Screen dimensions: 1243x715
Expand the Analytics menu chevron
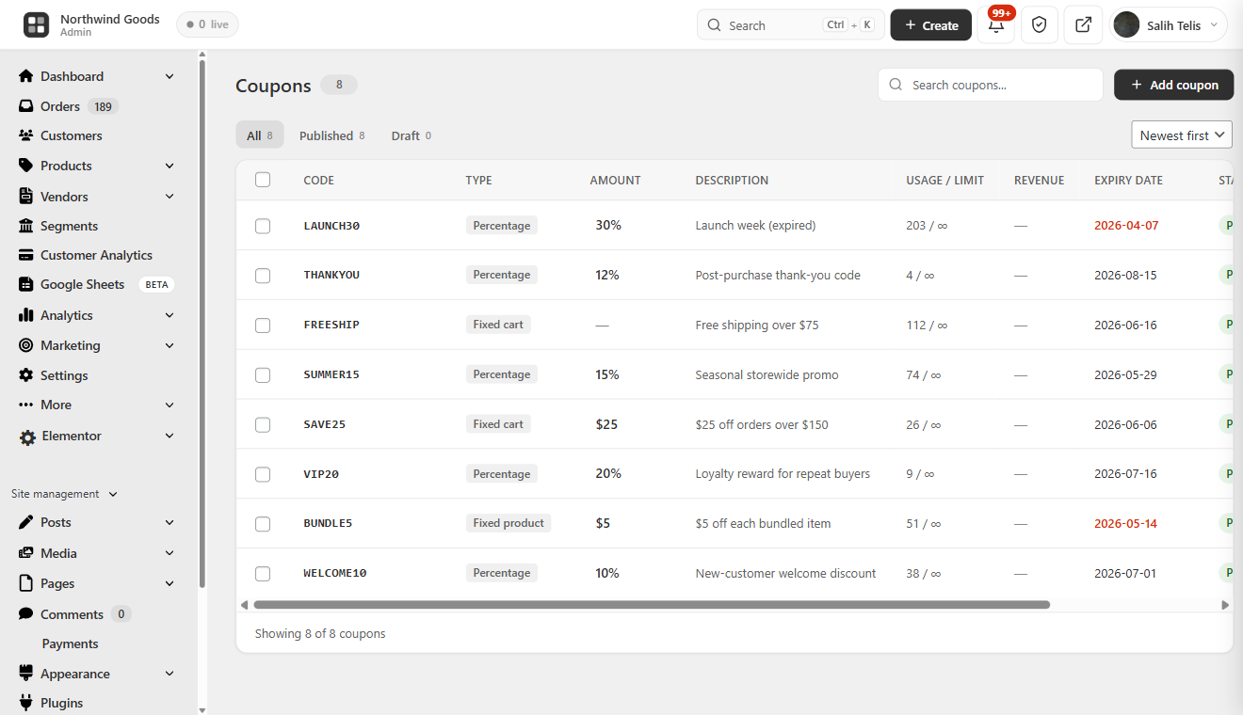pyautogui.click(x=169, y=315)
